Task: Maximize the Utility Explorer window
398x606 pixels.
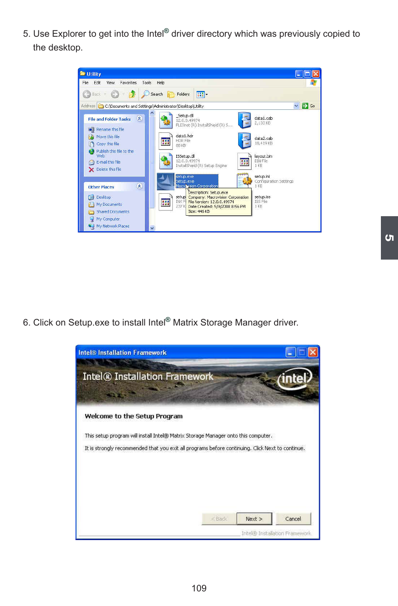Action: tap(307, 74)
